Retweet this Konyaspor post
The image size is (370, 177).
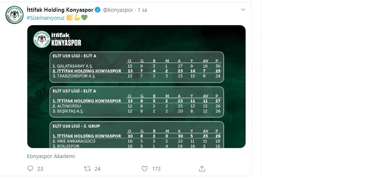coord(87,169)
